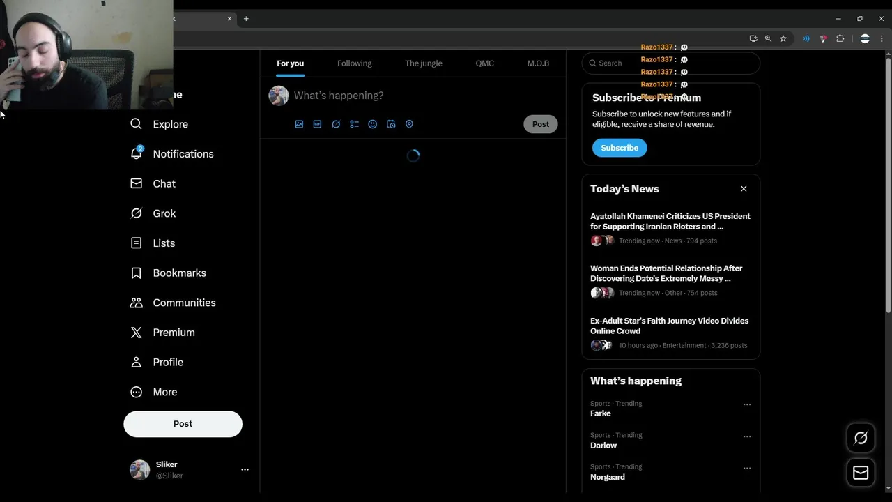Open the Sliker account avatar at bottom
Viewport: 892px width, 502px height.
coord(139,470)
